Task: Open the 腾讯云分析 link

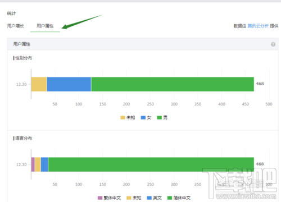Action: click(x=258, y=26)
